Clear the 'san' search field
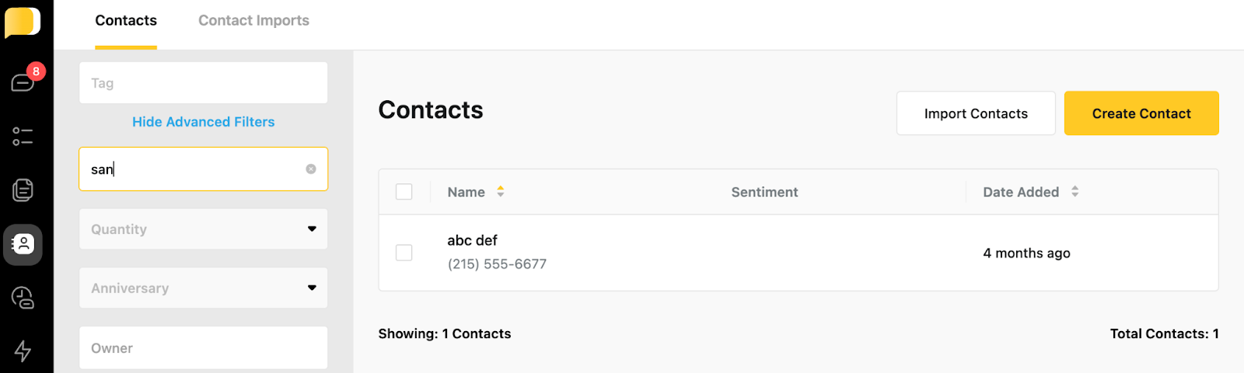The height and width of the screenshot is (373, 1244). pos(311,169)
